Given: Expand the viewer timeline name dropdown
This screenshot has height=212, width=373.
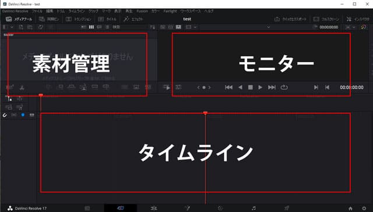Looking at the screenshot, I should pos(268,27).
